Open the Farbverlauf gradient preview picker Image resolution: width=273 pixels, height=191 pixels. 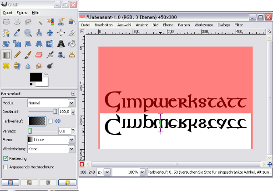(37, 121)
